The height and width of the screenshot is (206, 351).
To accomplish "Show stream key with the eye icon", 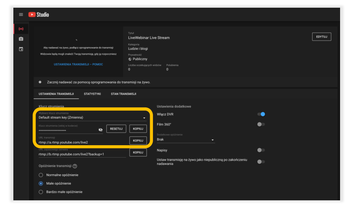I will tap(100, 130).
